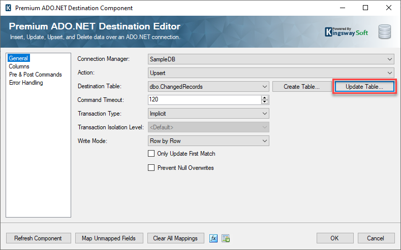Open the Connection Manager dropdown
The image size is (401, 250).
(x=271, y=59)
